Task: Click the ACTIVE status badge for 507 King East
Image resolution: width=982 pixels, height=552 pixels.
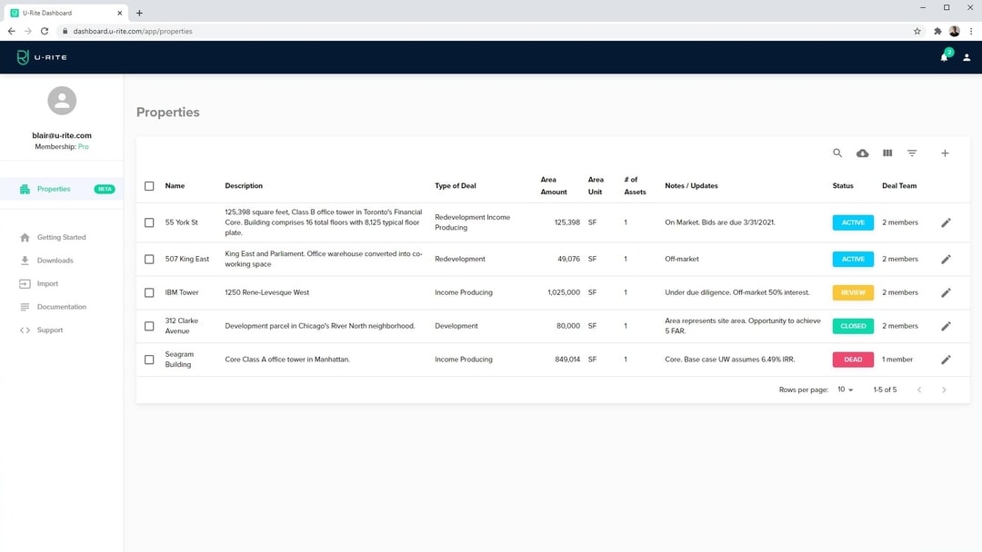Action: coord(852,259)
